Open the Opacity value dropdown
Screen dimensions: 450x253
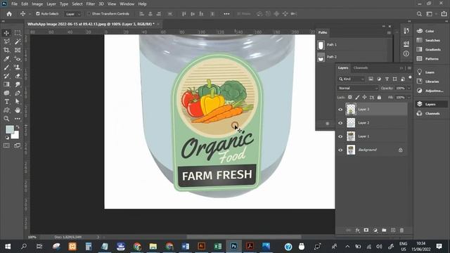pos(409,88)
